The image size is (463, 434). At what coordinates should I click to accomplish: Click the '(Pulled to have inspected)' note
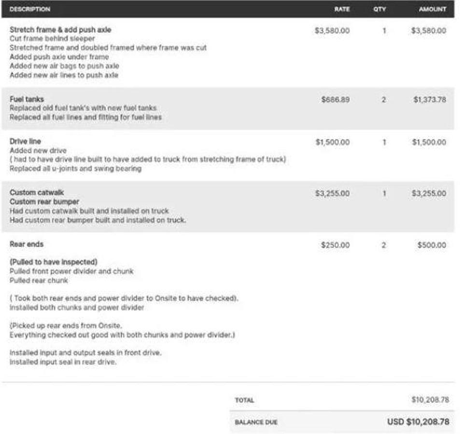tap(54, 262)
